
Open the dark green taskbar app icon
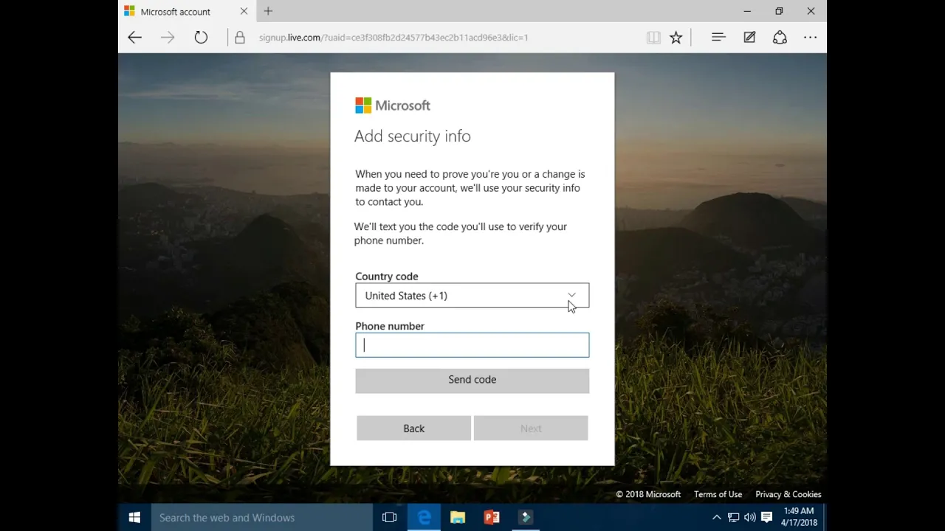[526, 518]
